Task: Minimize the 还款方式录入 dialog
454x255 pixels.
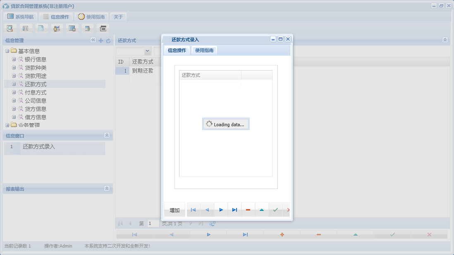Action: (x=273, y=39)
